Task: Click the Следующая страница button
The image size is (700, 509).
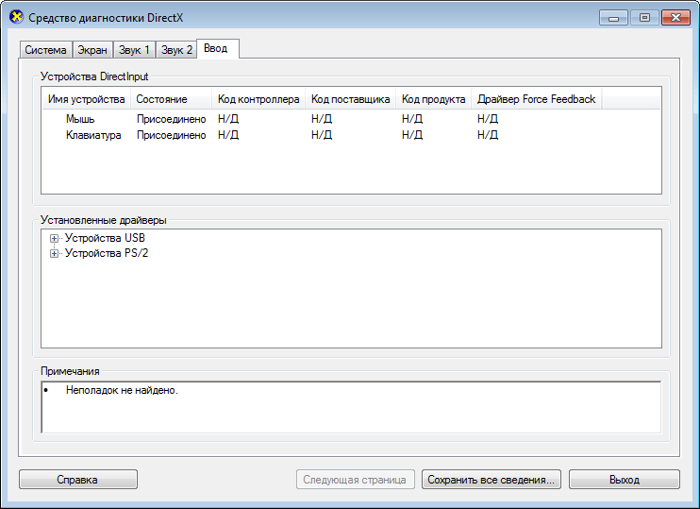Action: coord(355,480)
